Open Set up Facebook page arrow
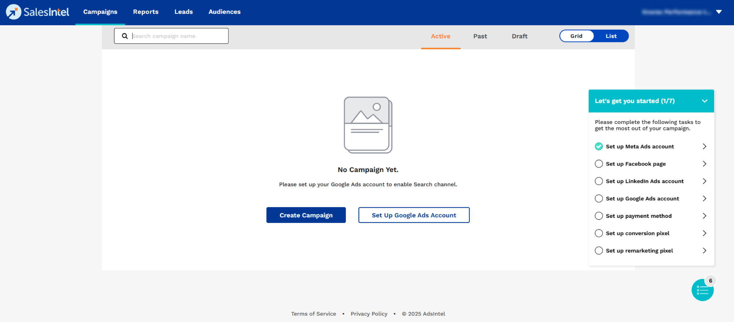Image resolution: width=734 pixels, height=322 pixels. click(704, 164)
